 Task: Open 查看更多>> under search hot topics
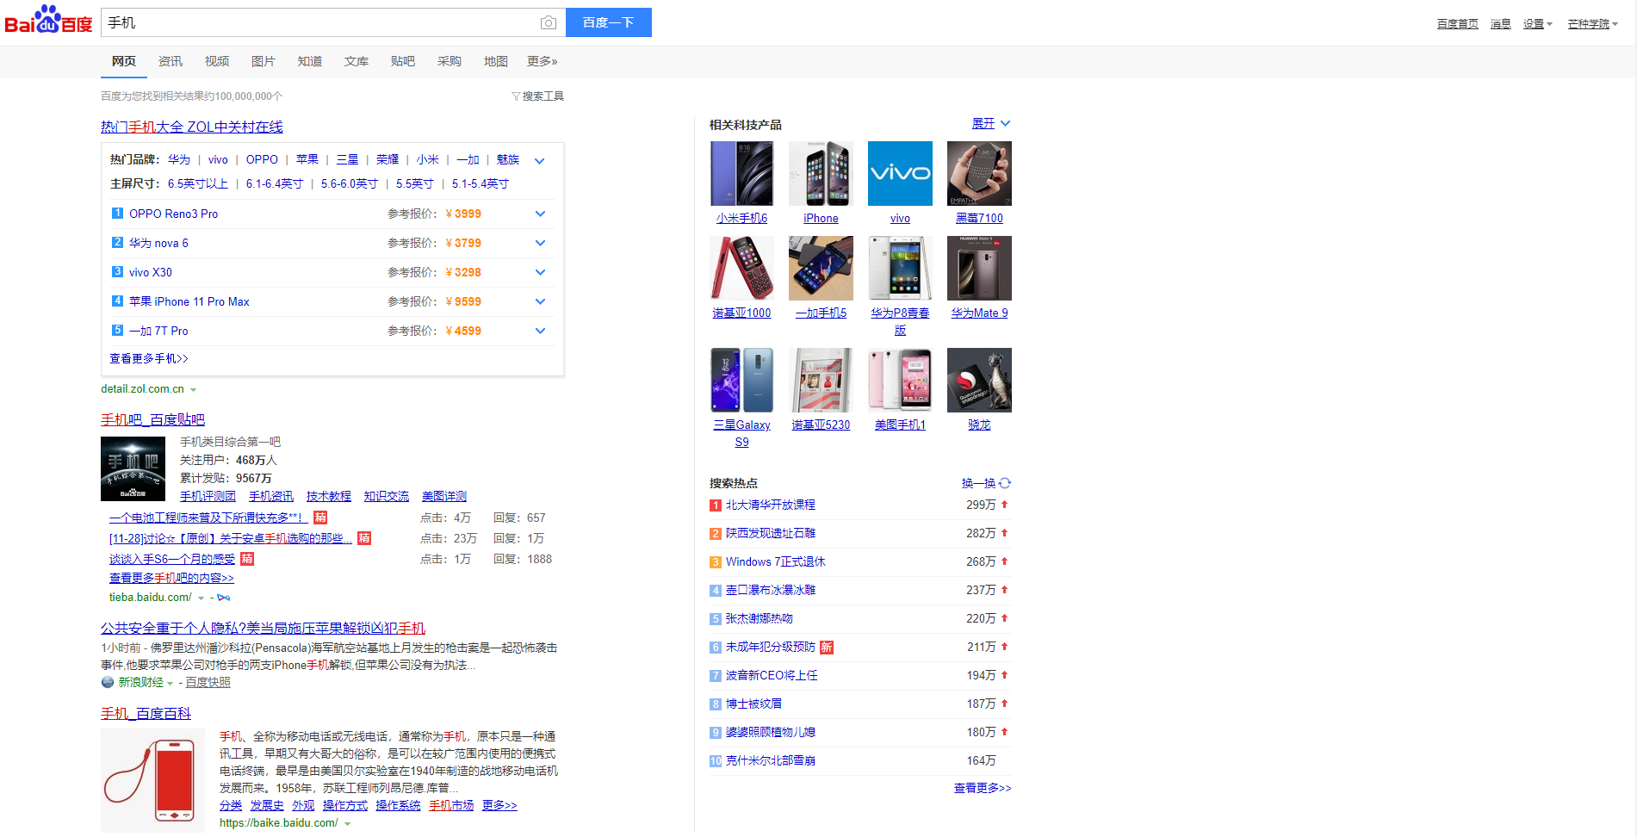click(x=983, y=788)
